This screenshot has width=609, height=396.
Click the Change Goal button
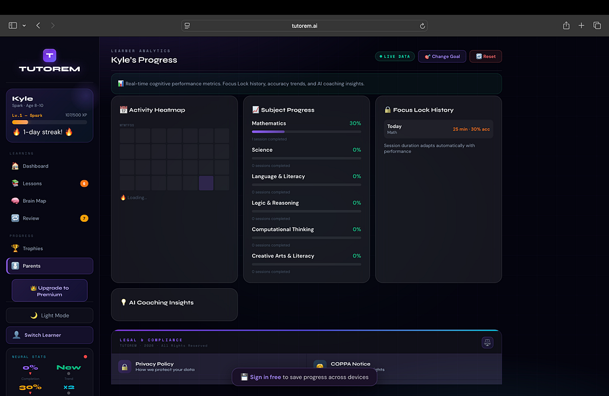click(442, 56)
